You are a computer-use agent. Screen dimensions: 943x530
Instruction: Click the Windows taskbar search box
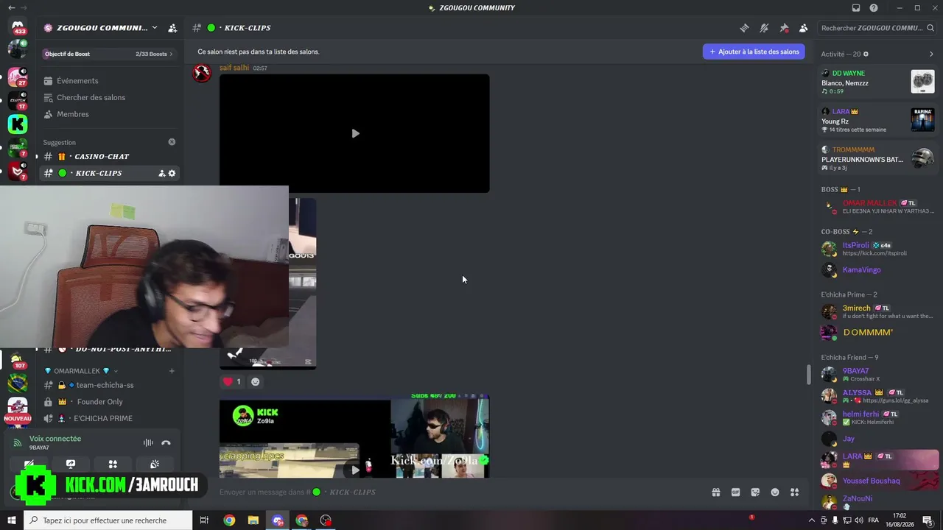pyautogui.click(x=108, y=520)
